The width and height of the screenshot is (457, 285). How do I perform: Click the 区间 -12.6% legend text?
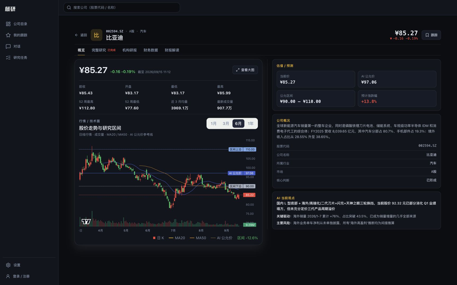click(x=247, y=238)
